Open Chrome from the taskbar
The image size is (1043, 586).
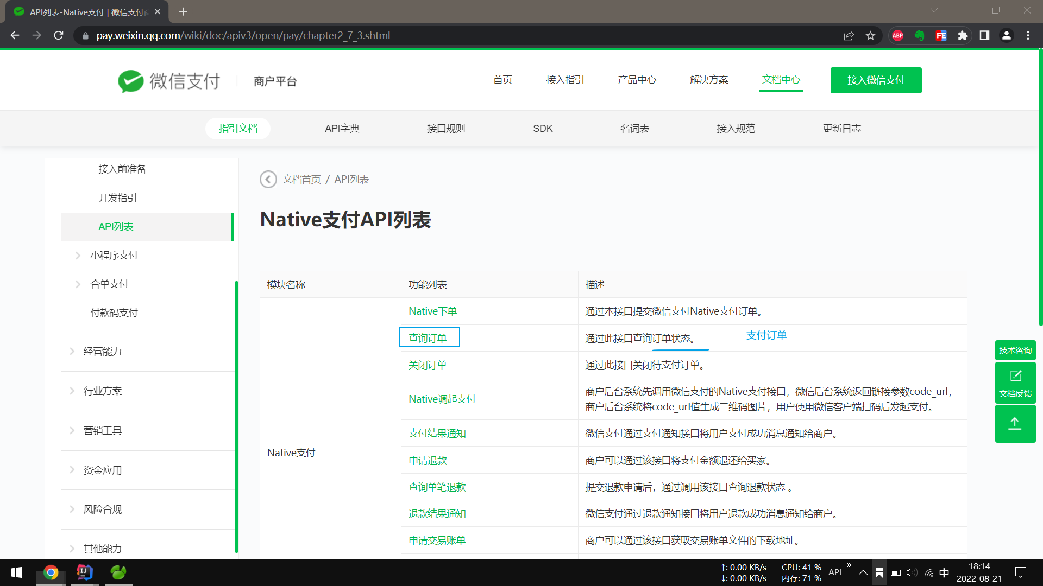pos(51,572)
